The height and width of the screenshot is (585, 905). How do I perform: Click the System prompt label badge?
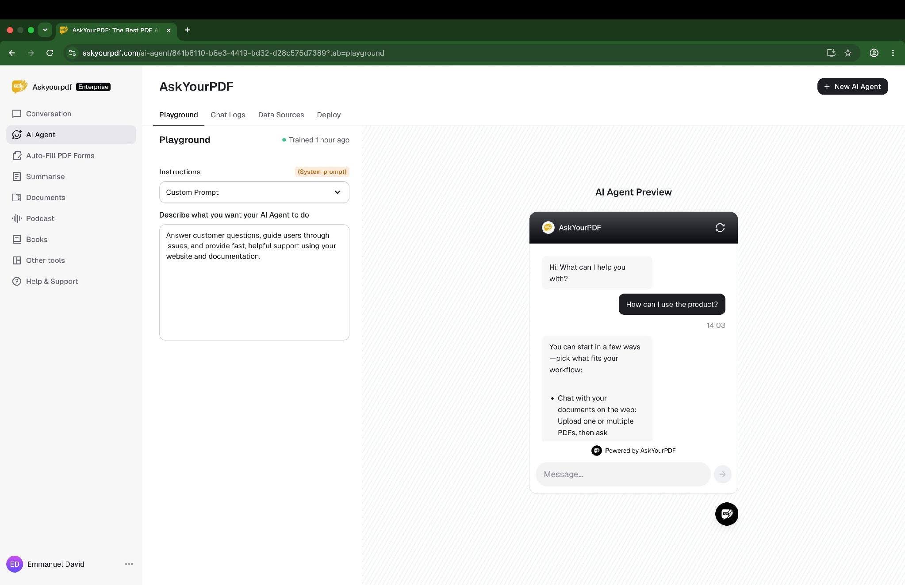tap(322, 172)
